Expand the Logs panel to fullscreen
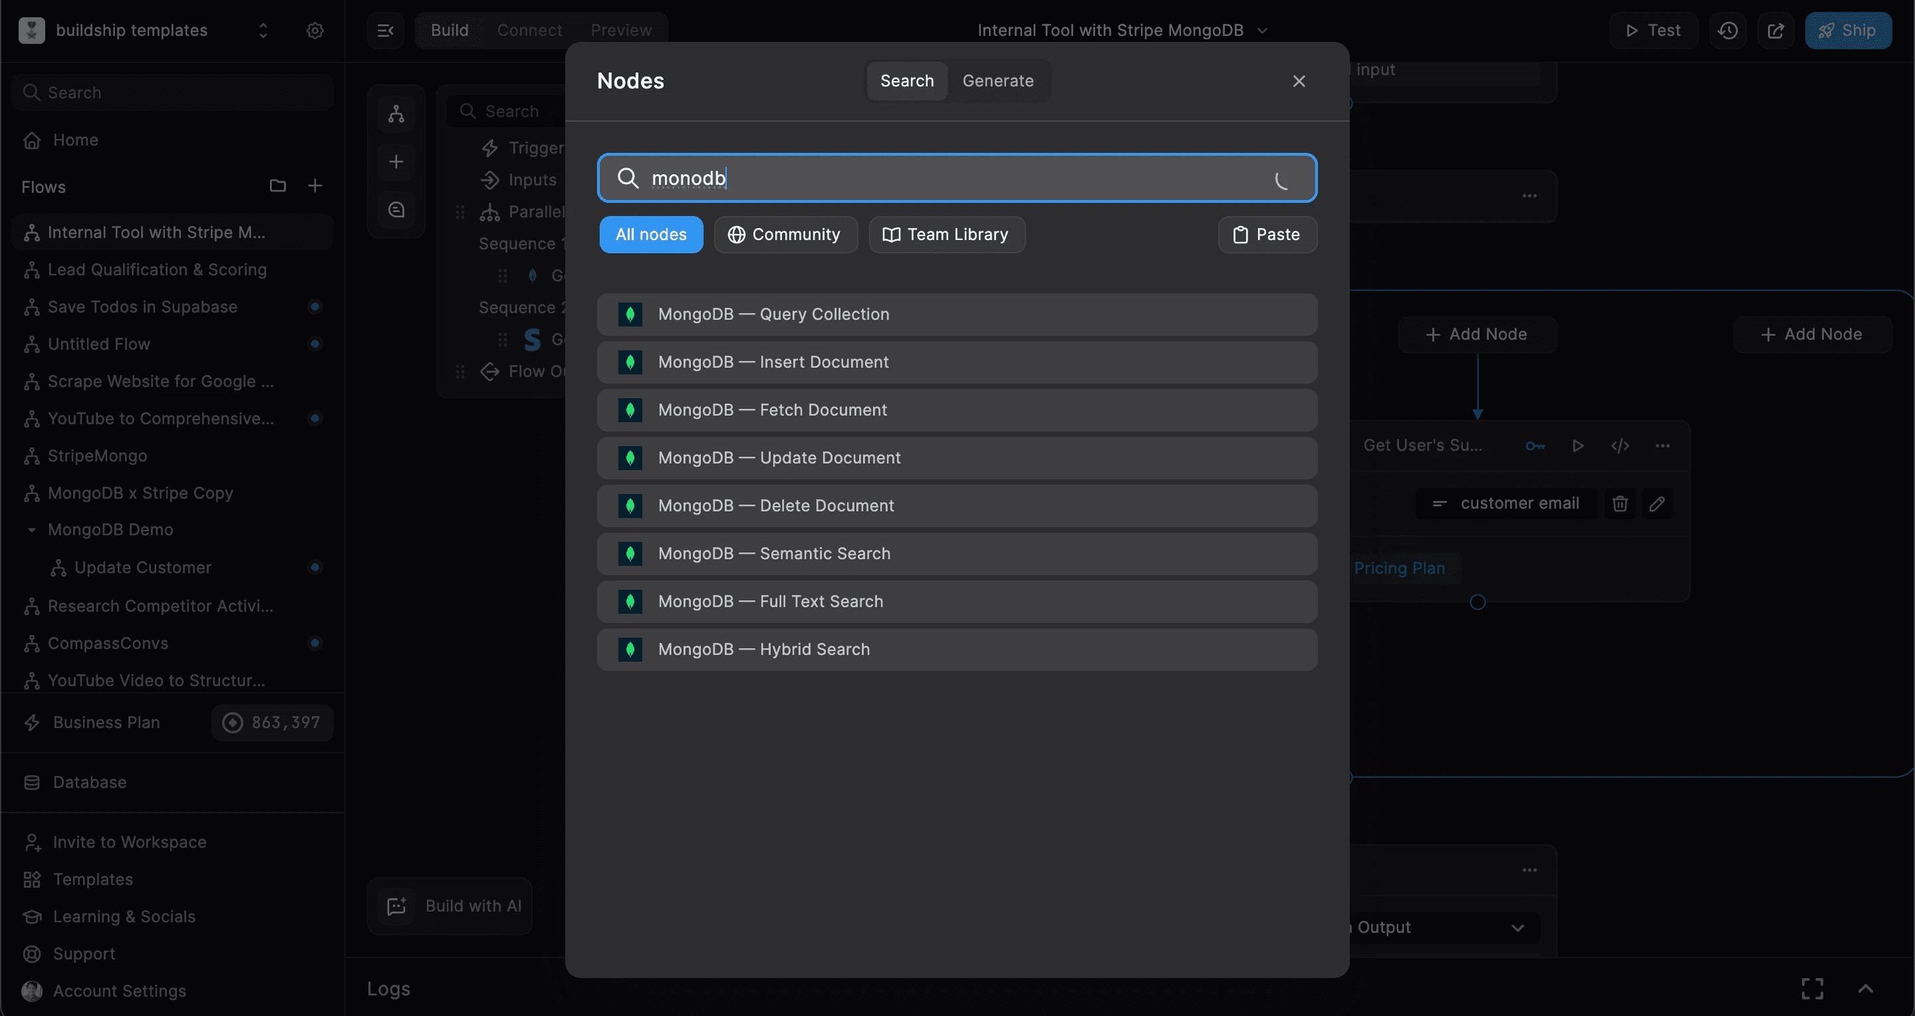1915x1016 pixels. tap(1813, 989)
